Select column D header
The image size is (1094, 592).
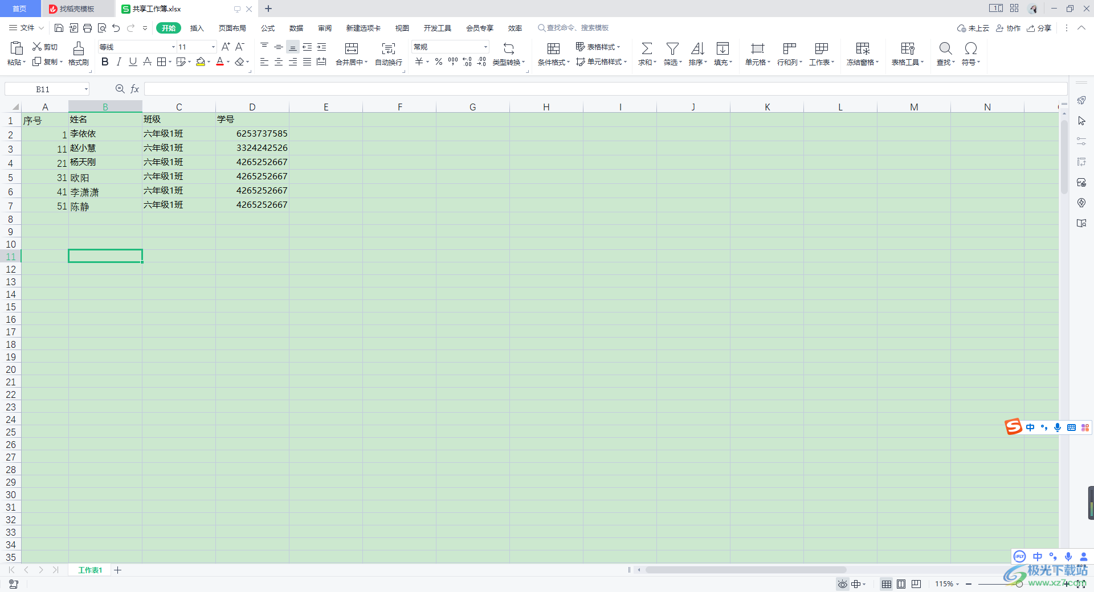coord(252,107)
